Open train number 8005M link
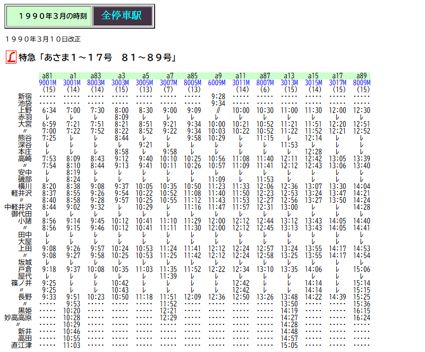Screen dimensions: 425x352 pyautogui.click(x=193, y=83)
